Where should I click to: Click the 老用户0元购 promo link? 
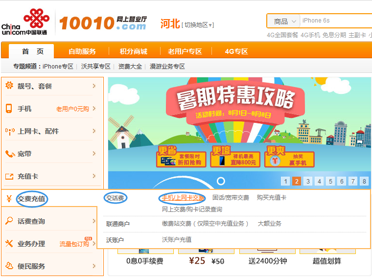pyautogui.click(x=72, y=109)
